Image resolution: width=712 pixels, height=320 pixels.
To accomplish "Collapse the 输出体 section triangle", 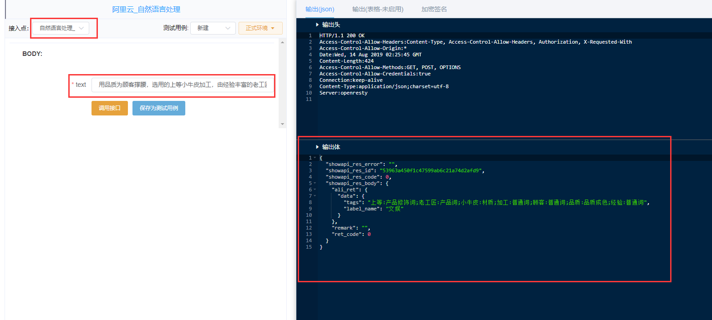I will pos(317,147).
